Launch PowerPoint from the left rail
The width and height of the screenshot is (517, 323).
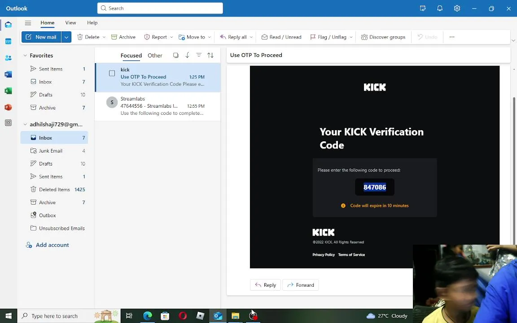point(8,107)
